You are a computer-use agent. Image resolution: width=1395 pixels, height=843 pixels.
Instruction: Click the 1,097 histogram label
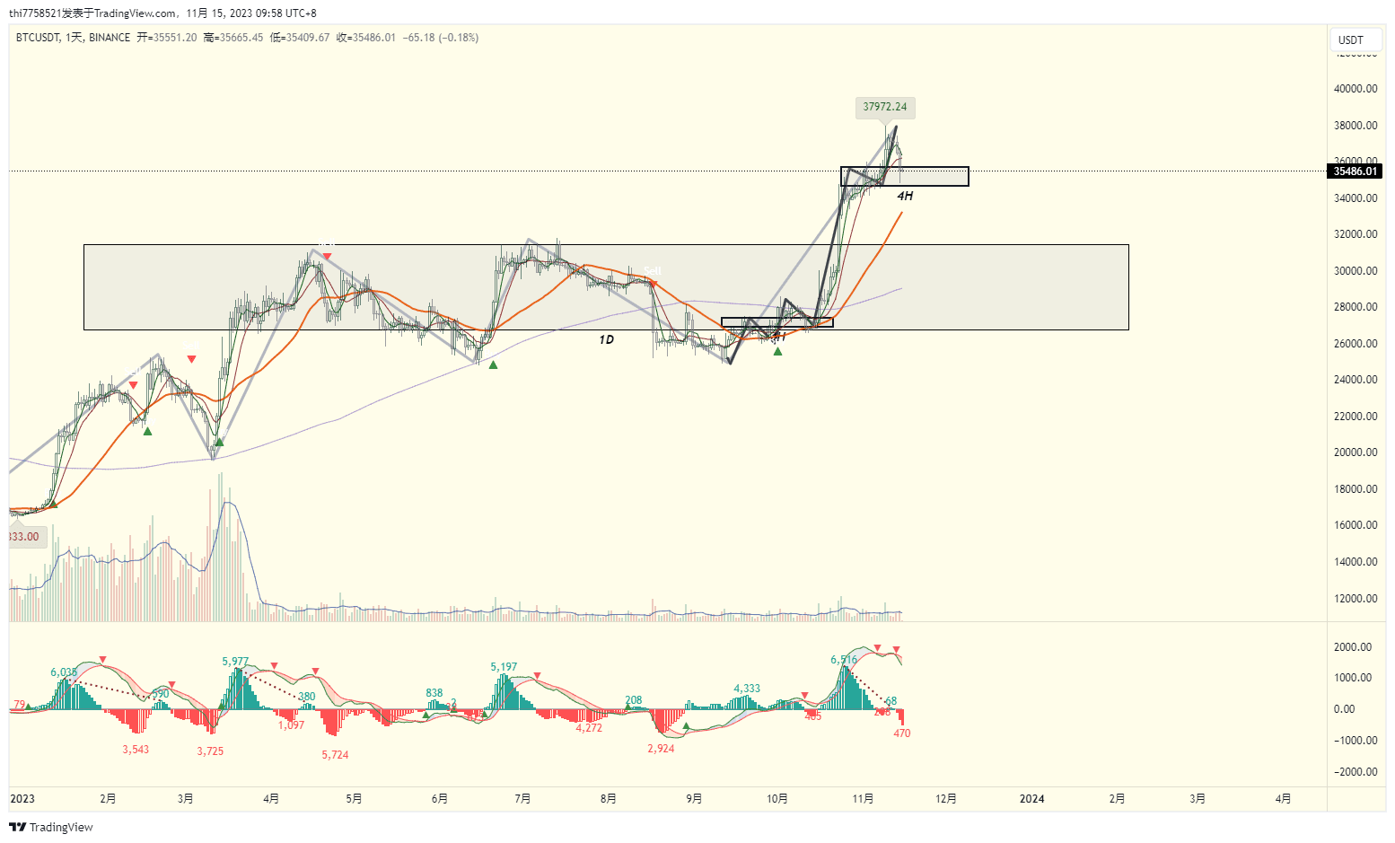click(x=291, y=725)
